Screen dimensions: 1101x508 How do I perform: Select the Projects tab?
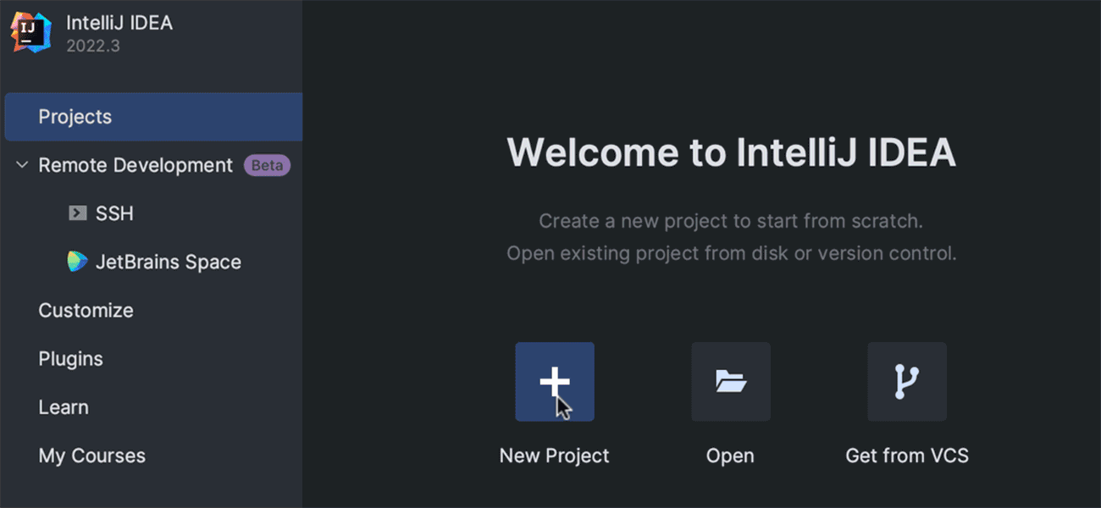point(75,117)
